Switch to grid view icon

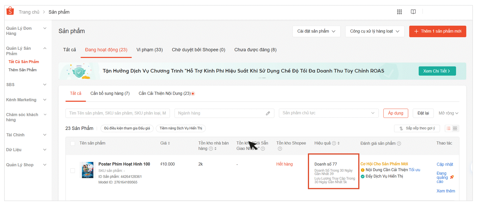pos(455,128)
